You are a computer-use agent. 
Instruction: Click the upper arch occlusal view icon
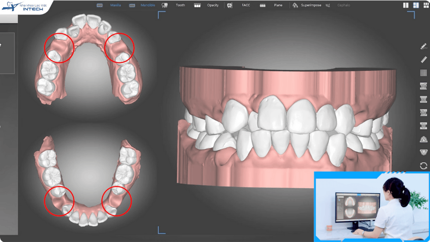click(424, 139)
